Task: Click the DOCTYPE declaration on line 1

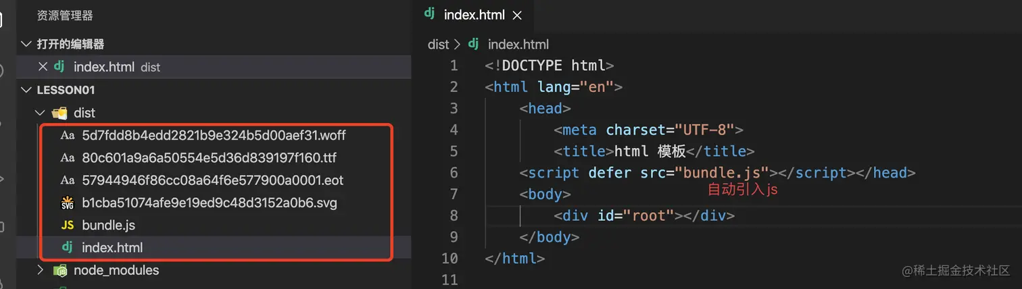Action: pos(549,65)
